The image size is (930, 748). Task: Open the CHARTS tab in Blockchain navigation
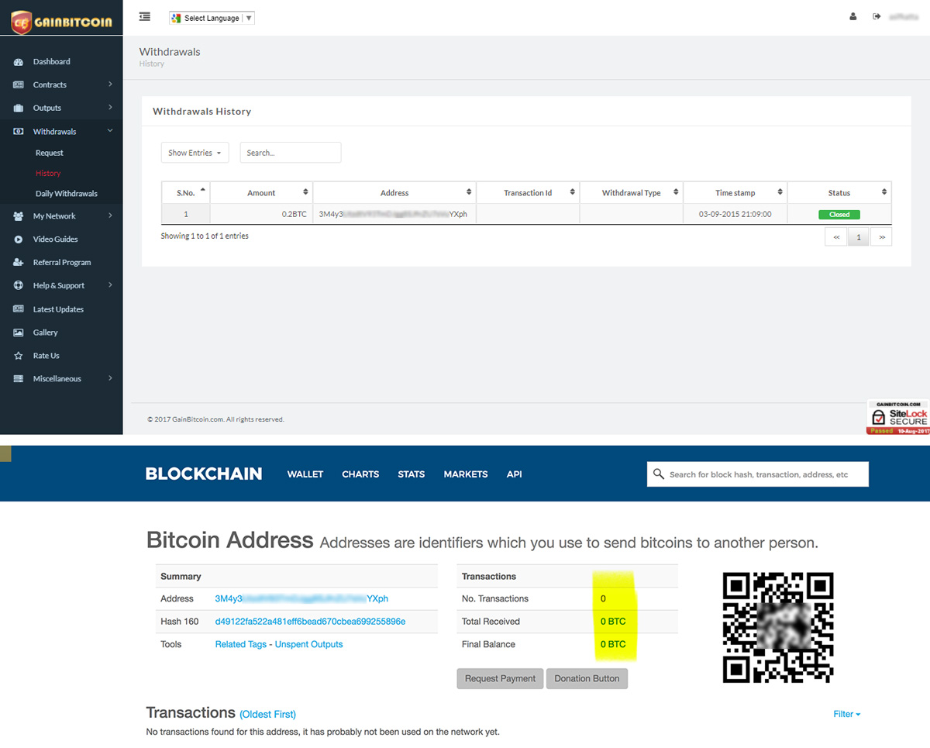coord(360,474)
